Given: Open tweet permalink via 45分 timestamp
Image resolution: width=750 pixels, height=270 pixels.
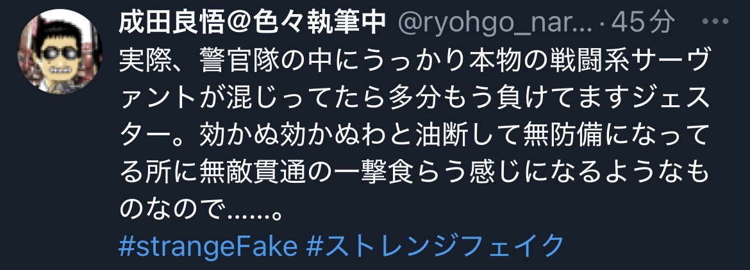Looking at the screenshot, I should tap(643, 22).
